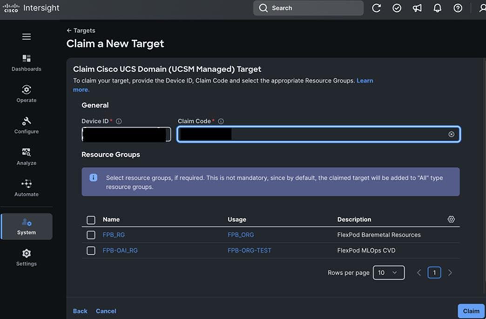Open the user profile icon
The height and width of the screenshot is (319, 486).
(482, 8)
